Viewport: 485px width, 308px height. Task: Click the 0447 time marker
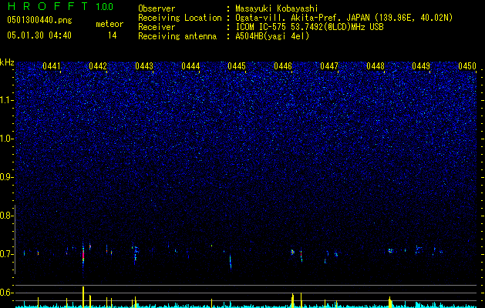click(329, 66)
